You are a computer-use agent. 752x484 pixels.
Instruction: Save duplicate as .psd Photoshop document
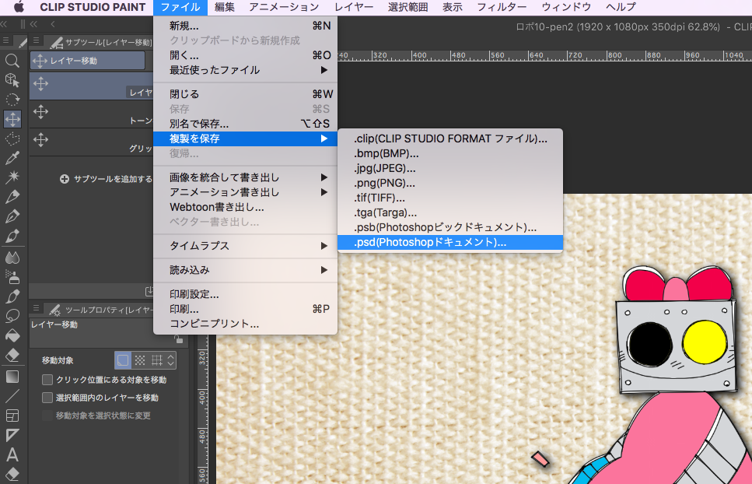449,242
